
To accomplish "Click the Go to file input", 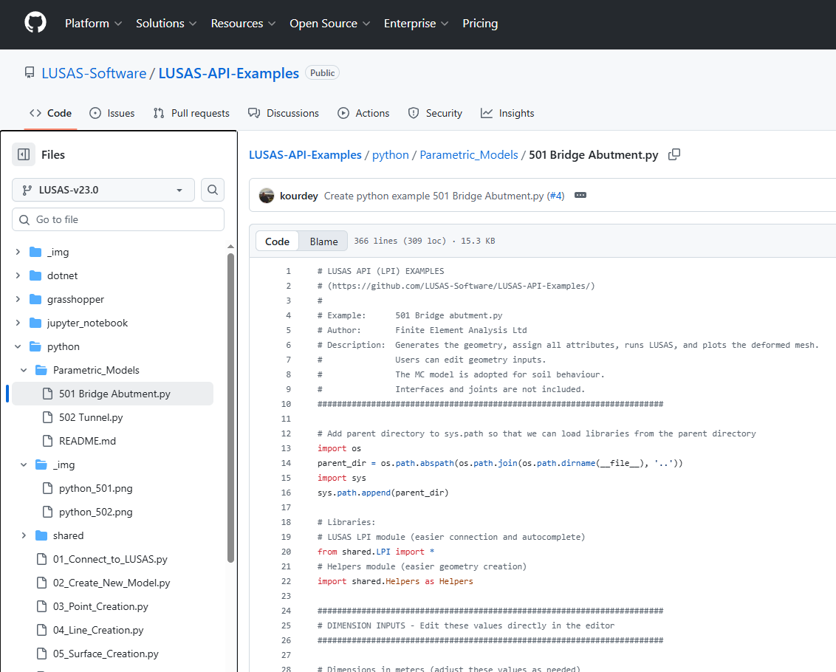I will 118,219.
